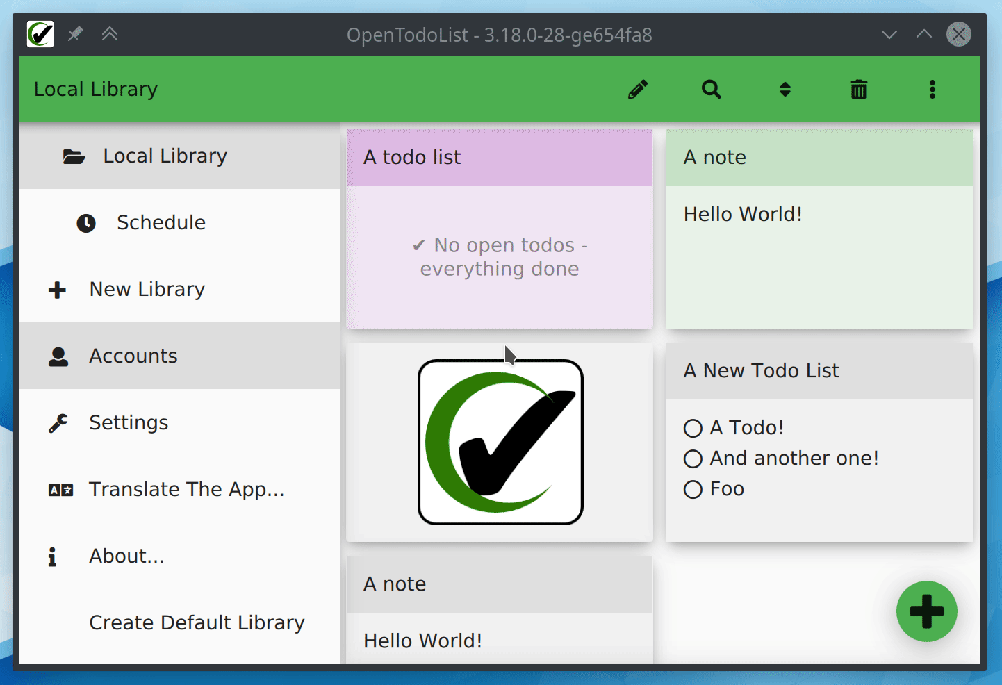Pin the window with the pushpin icon

pyautogui.click(x=75, y=34)
